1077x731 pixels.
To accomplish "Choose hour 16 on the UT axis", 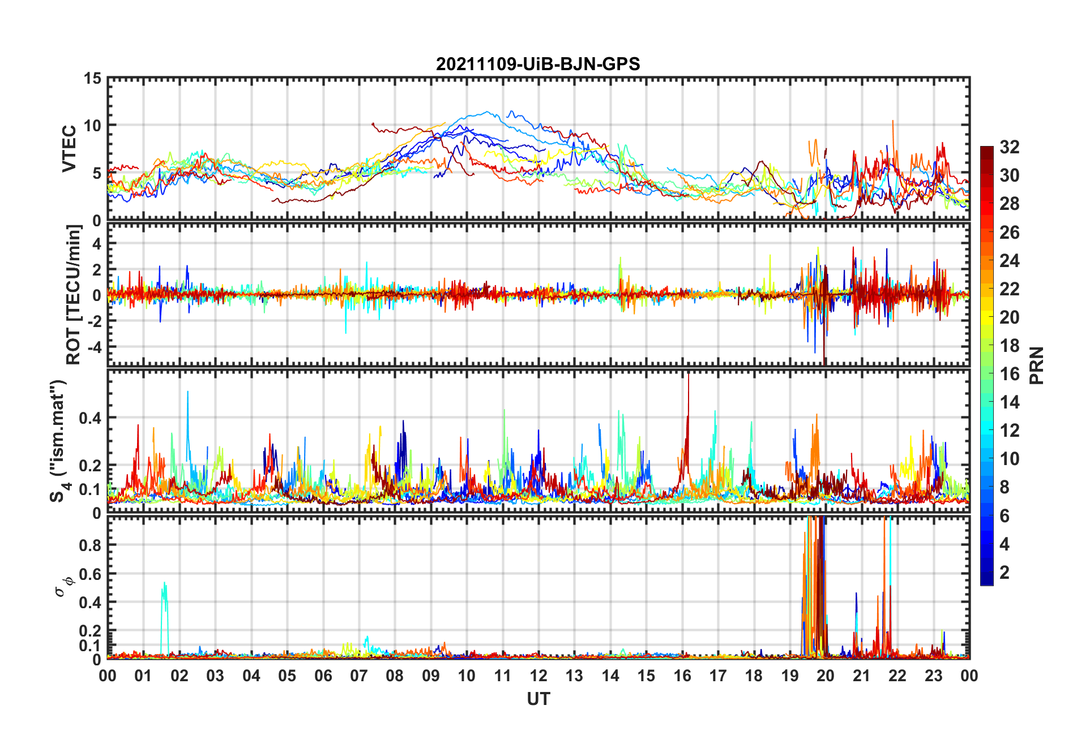I will click(x=682, y=676).
